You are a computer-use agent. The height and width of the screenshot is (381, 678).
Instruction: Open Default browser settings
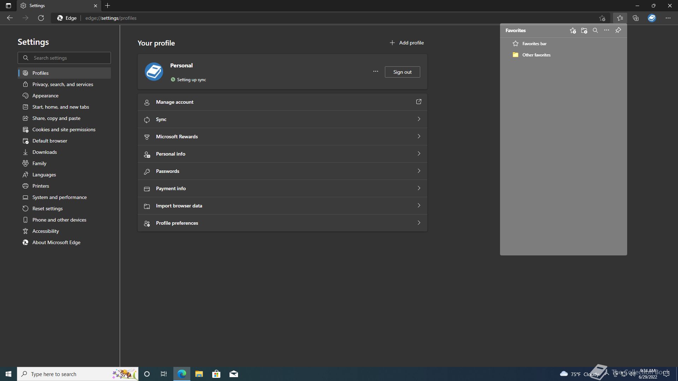click(x=64, y=141)
